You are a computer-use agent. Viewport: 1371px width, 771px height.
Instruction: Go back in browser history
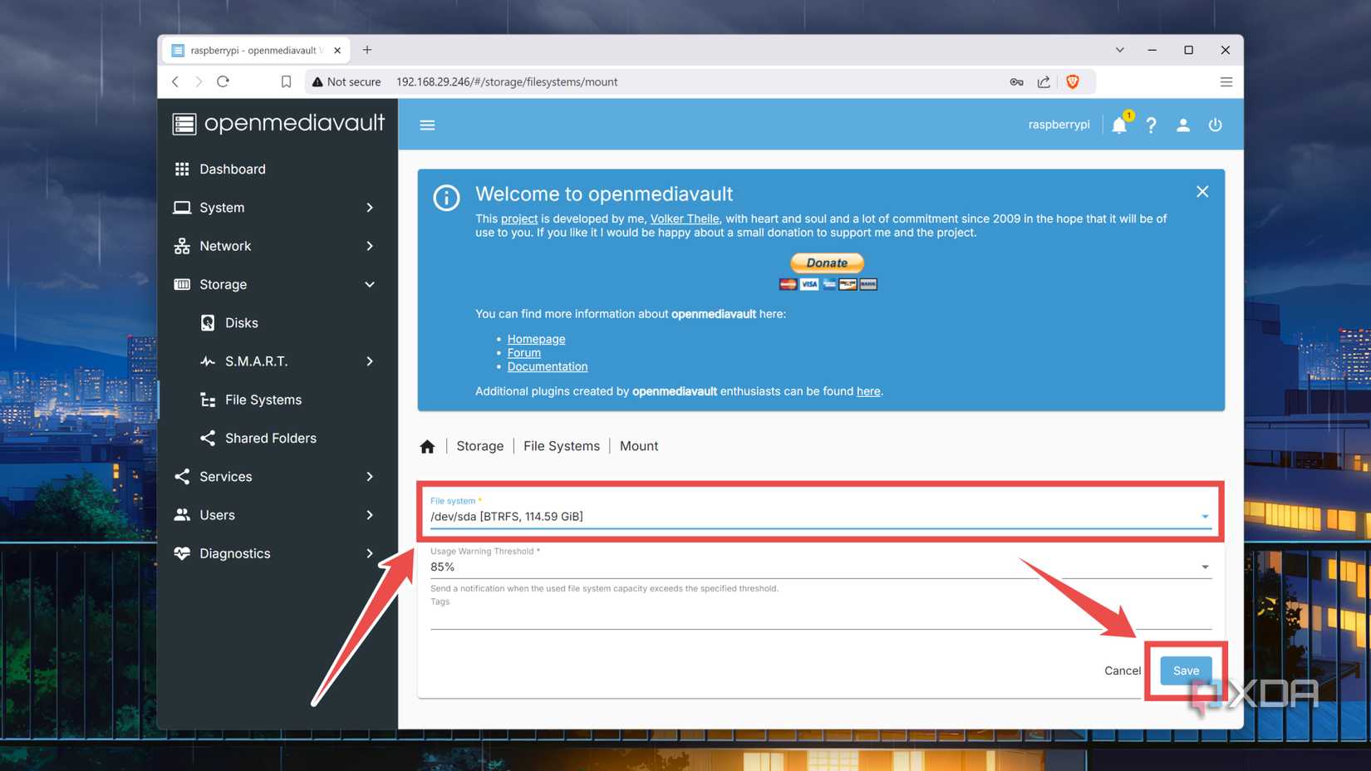(175, 81)
